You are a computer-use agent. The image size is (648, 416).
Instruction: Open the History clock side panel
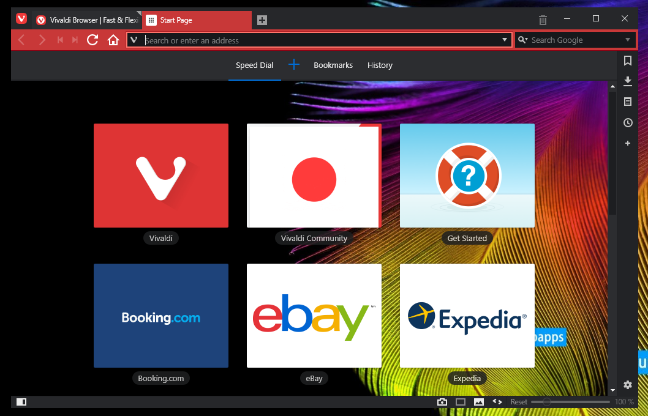(627, 122)
